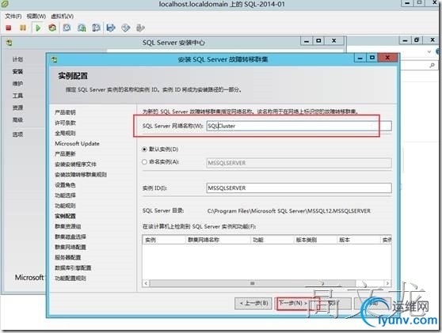Viewport: 442px width, 333px height.
Task: Click the instance table scrollbar right arrow
Action: 387,283
